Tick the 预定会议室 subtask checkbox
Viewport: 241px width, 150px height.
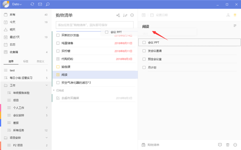coord(144,59)
